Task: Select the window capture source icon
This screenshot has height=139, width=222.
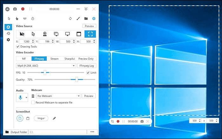Action: (79, 34)
